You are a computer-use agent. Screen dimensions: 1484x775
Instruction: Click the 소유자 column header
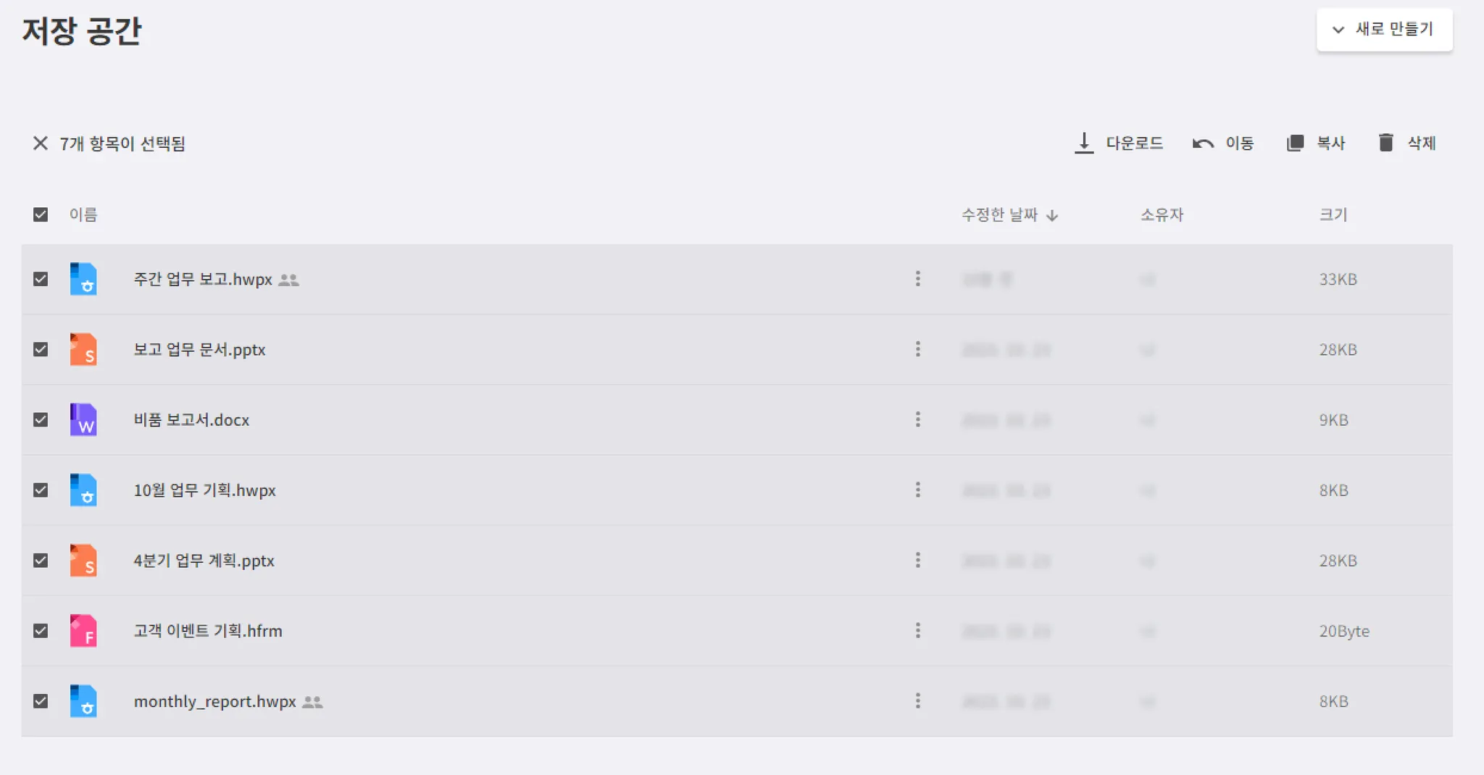pyautogui.click(x=1162, y=214)
